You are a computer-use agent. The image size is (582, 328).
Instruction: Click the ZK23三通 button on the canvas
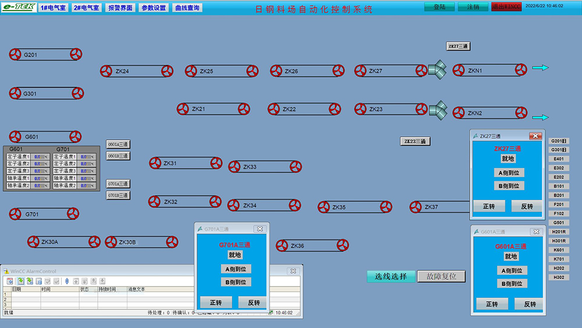pos(415,141)
